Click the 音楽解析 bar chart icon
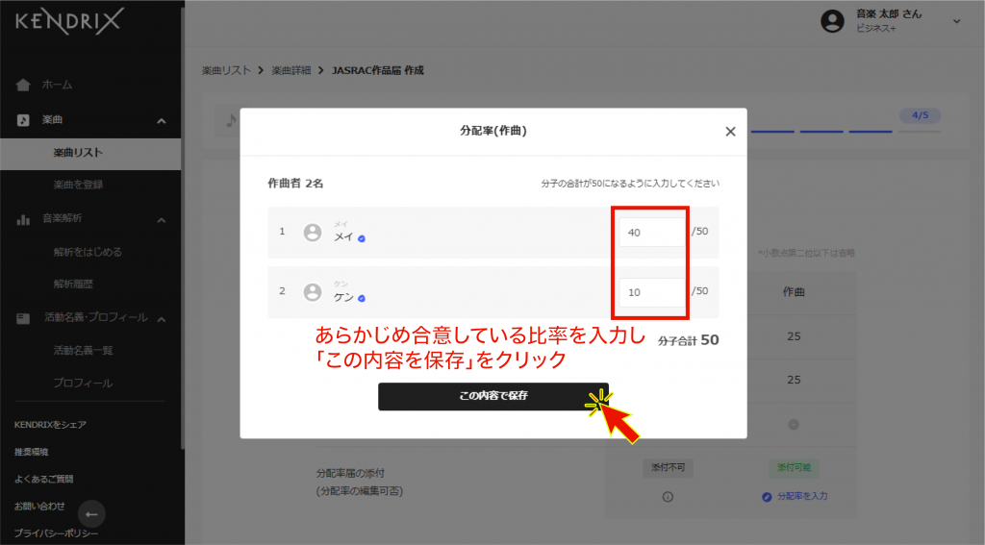The width and height of the screenshot is (985, 545). pos(23,219)
